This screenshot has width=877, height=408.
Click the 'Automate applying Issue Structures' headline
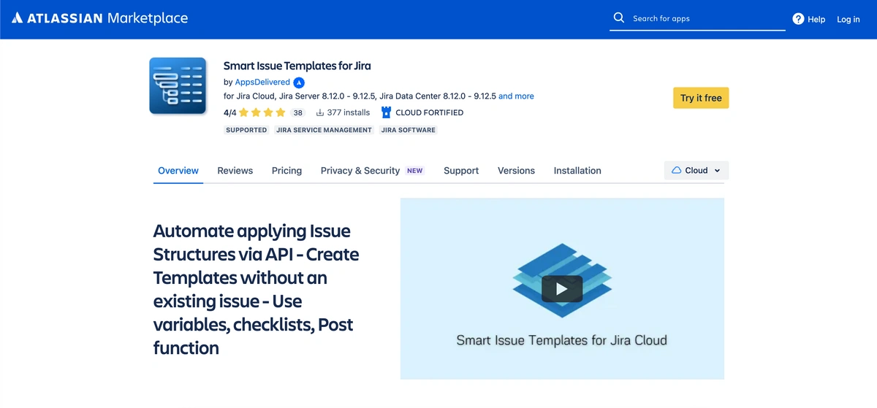click(256, 289)
